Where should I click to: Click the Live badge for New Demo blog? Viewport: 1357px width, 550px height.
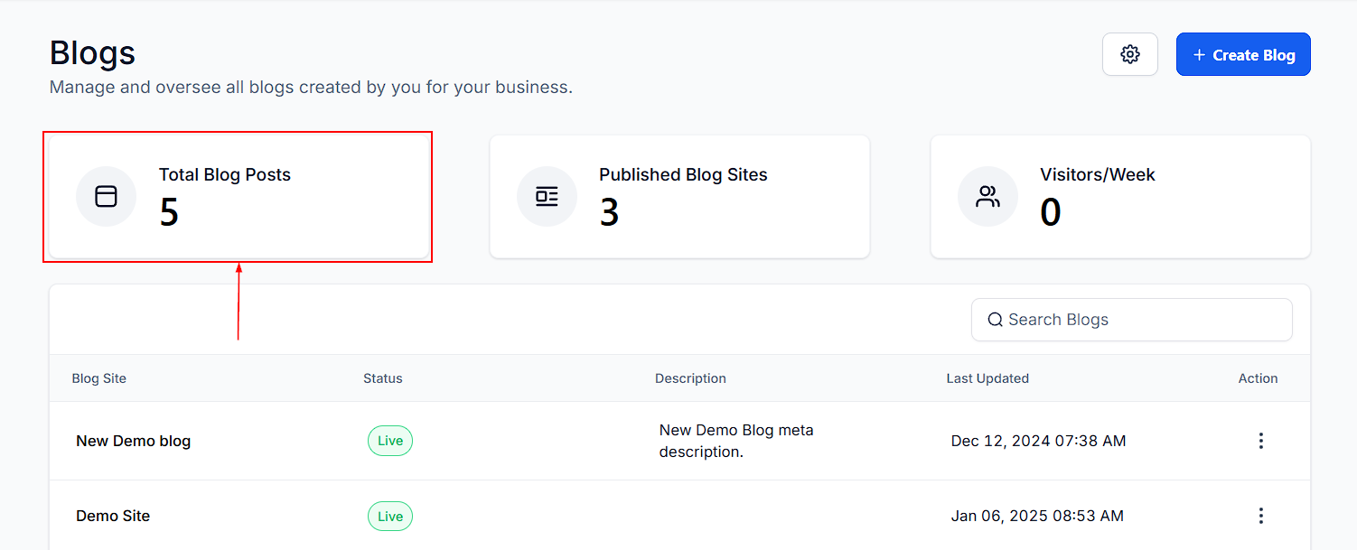pyautogui.click(x=390, y=441)
